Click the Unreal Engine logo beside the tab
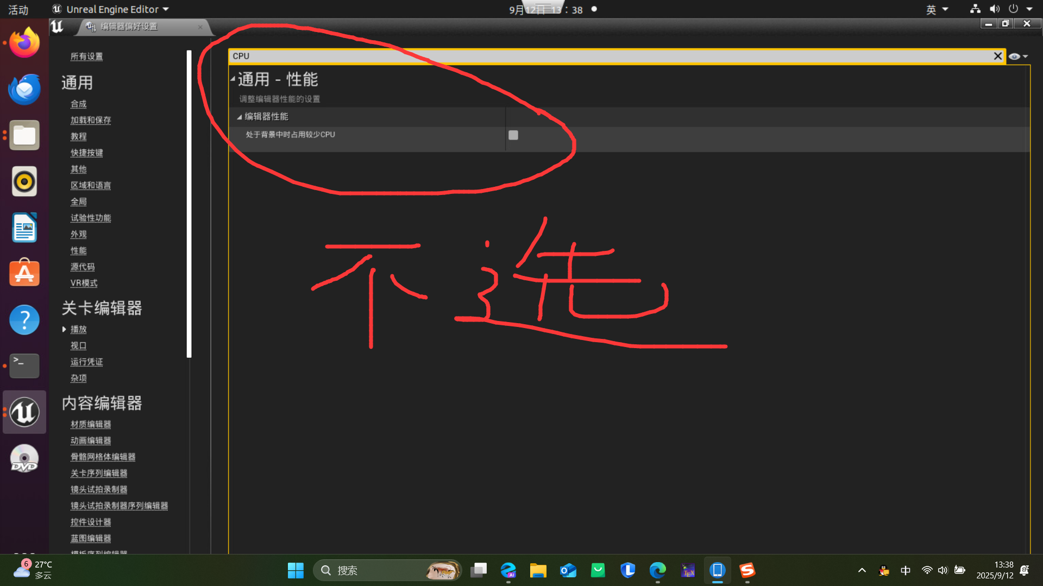The height and width of the screenshot is (586, 1043). 57,26
